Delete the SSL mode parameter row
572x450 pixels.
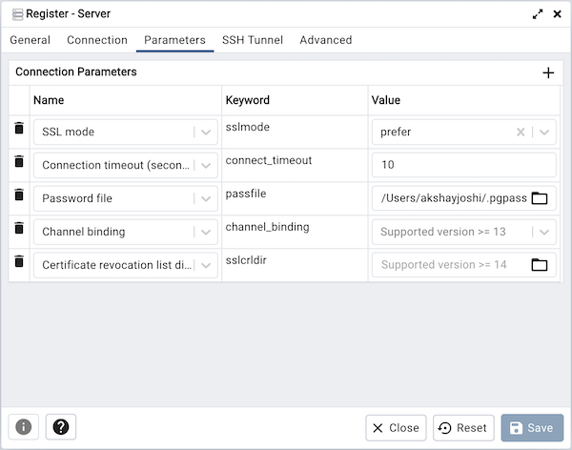(18, 129)
